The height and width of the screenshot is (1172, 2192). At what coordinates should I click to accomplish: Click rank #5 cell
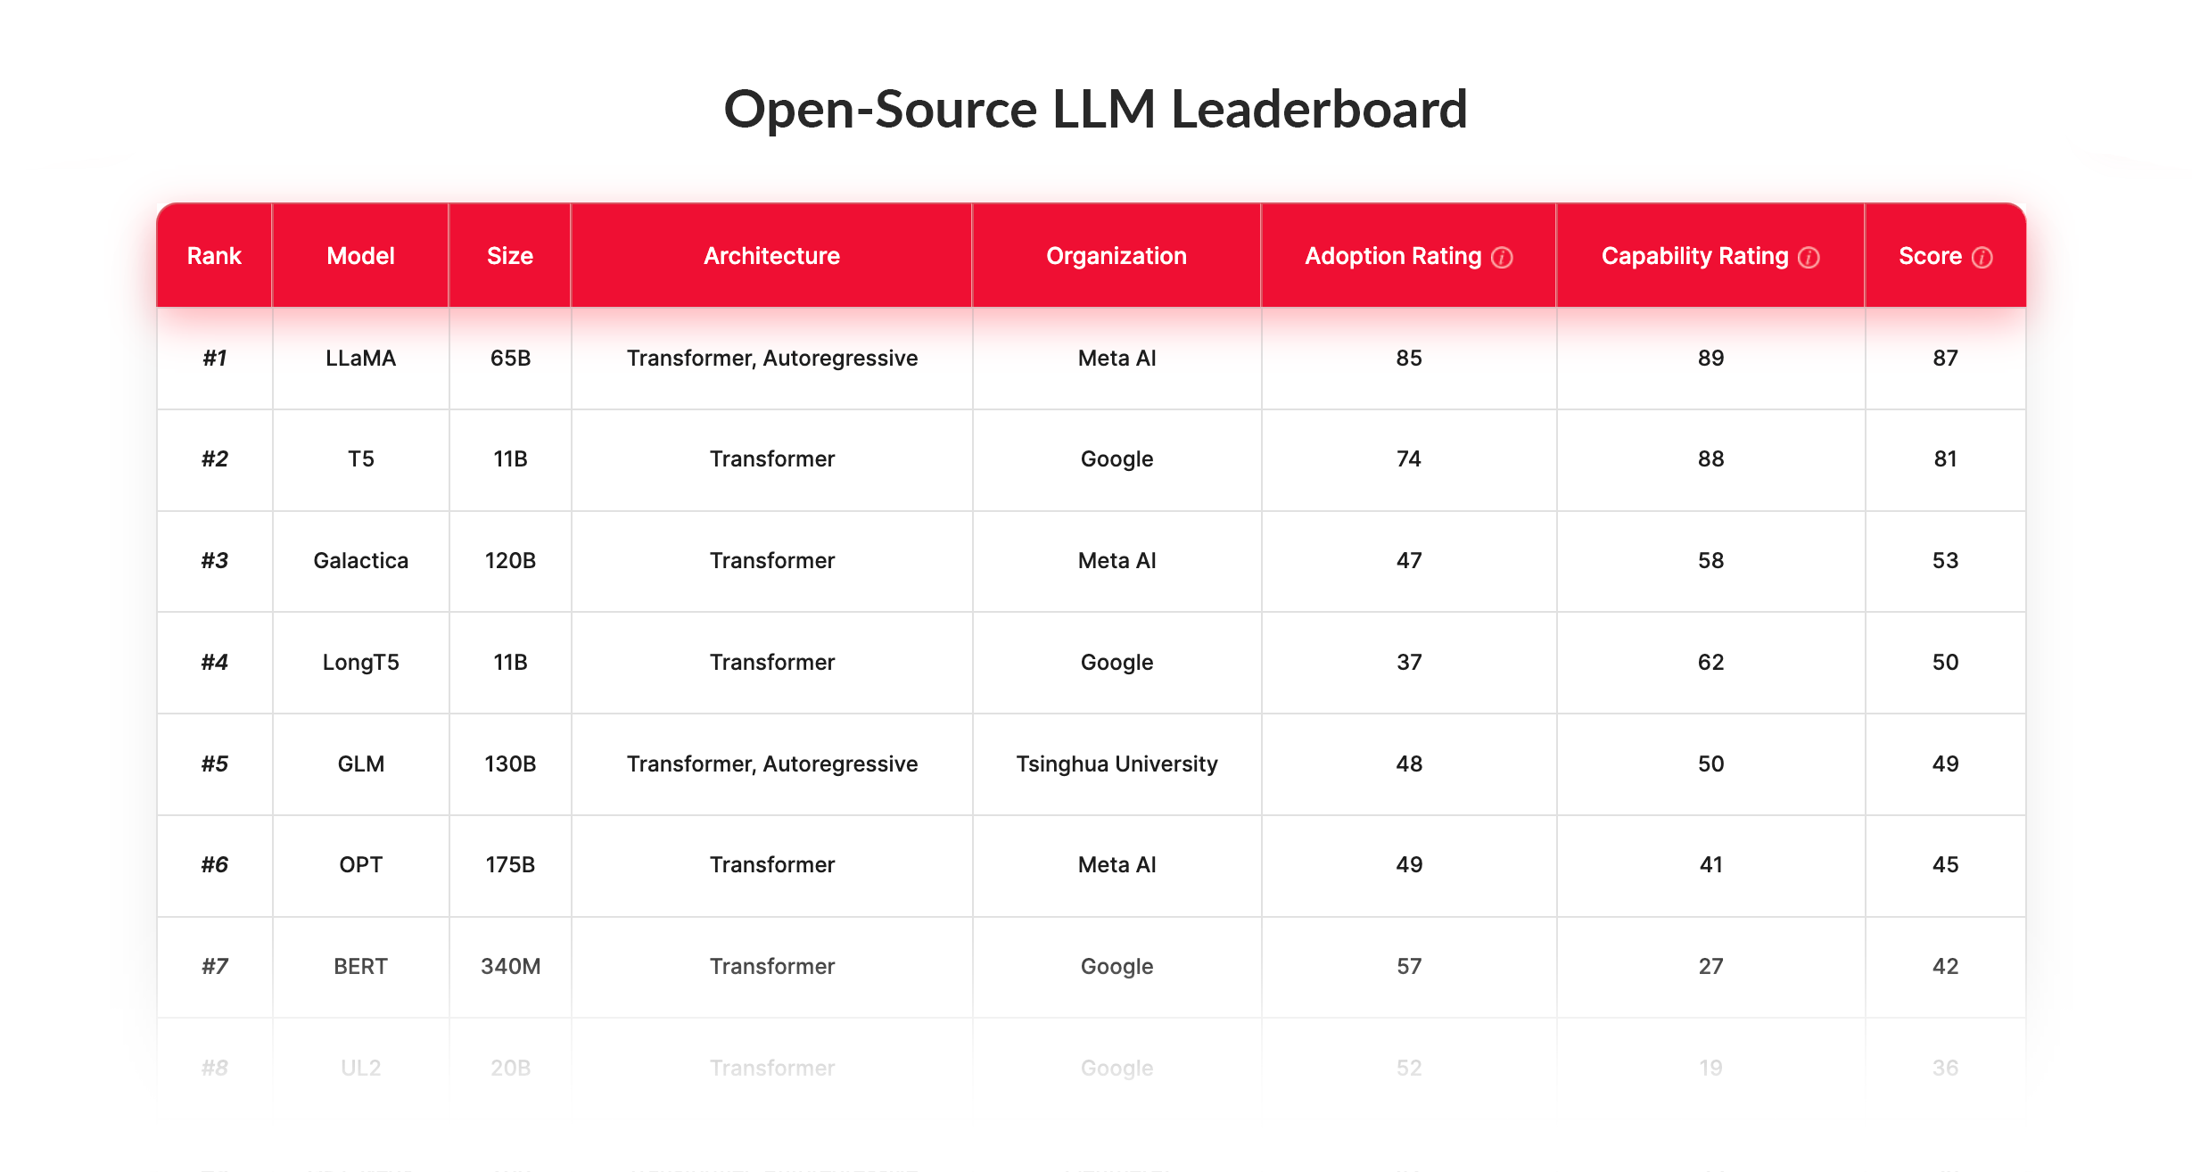[214, 763]
